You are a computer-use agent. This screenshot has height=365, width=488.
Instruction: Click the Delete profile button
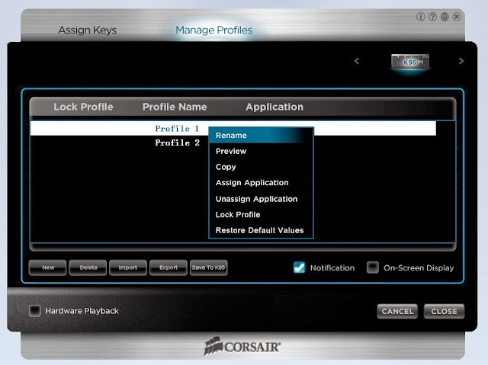[88, 267]
